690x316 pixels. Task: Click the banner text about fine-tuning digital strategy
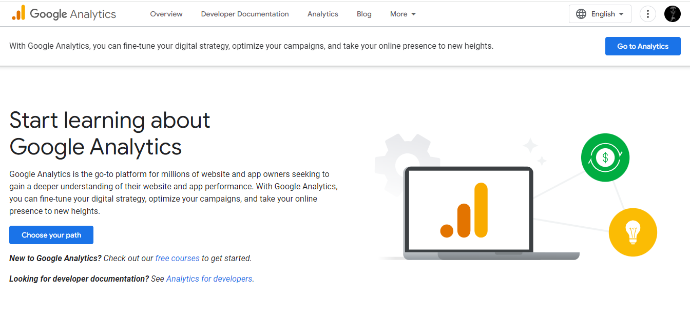(x=251, y=46)
